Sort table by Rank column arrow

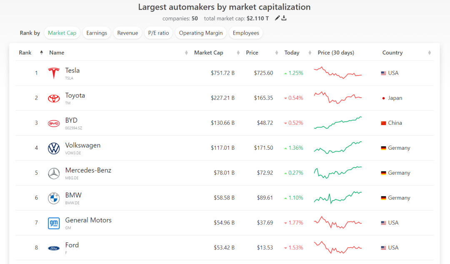41,53
